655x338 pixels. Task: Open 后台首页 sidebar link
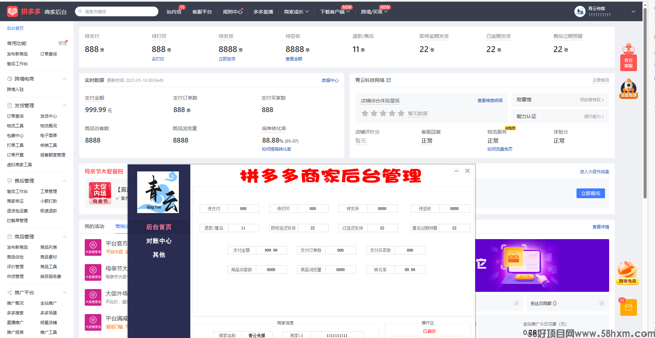pyautogui.click(x=15, y=28)
